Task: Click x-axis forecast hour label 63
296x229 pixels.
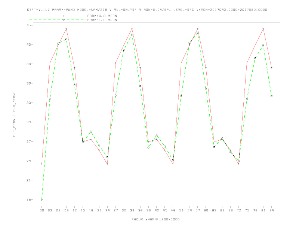Action: (214, 210)
